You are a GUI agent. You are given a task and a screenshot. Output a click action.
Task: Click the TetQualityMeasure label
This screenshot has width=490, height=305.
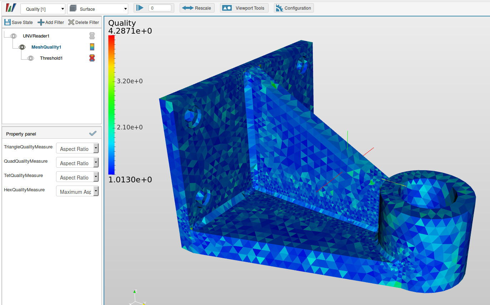pyautogui.click(x=24, y=176)
